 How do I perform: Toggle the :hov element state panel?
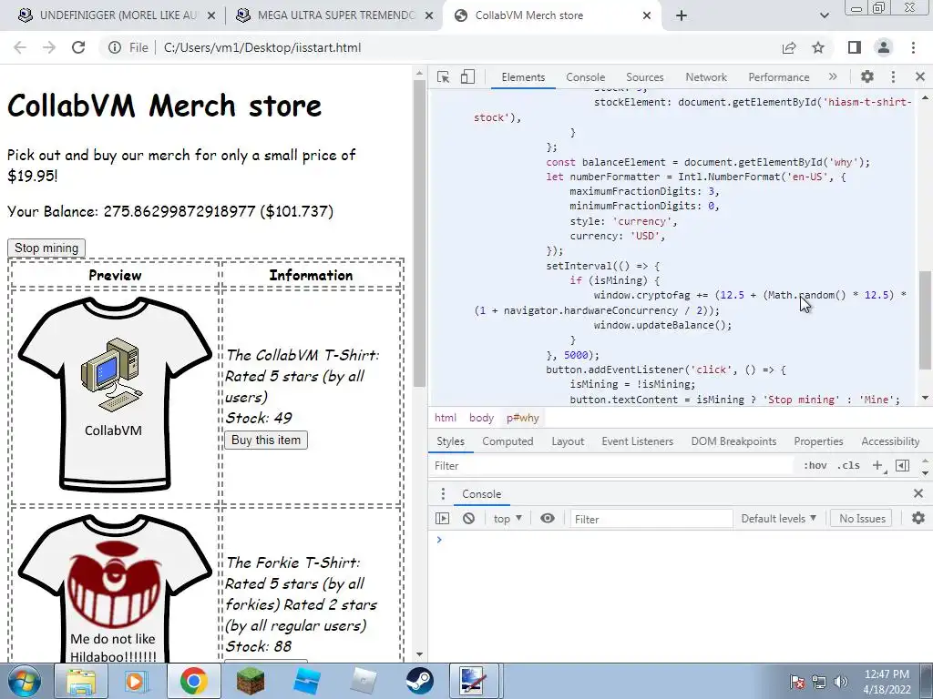click(815, 465)
